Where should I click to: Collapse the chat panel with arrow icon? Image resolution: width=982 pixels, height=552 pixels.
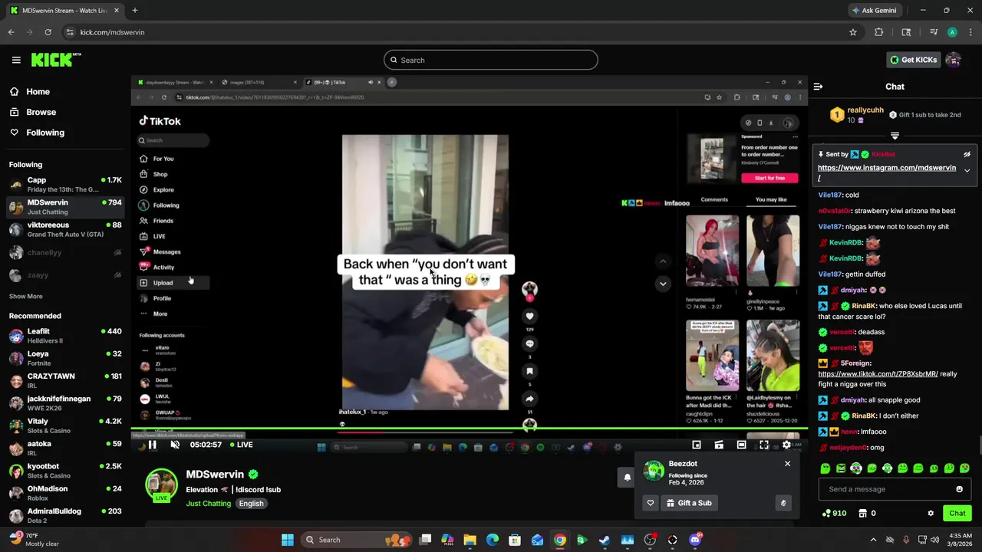(818, 87)
